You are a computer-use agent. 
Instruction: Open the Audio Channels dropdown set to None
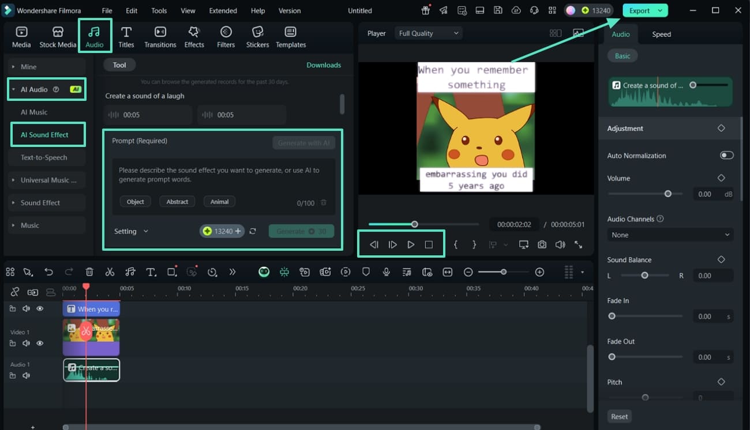click(669, 235)
